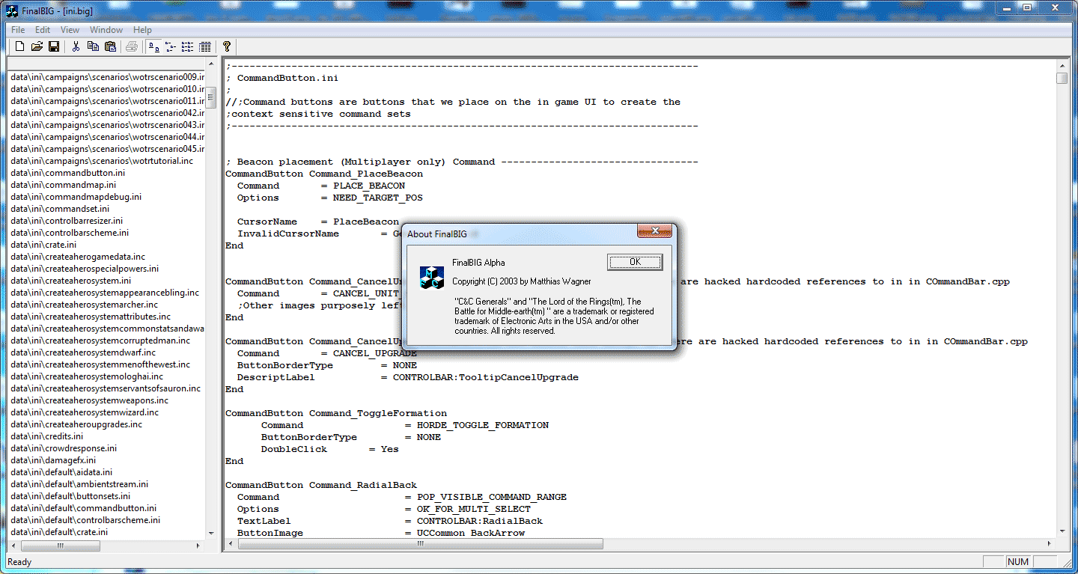Switch to Small Icons view
1078x574 pixels.
[171, 46]
